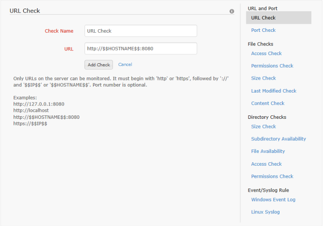
Task: Click the info icon beside URL Check heading
Action: pyautogui.click(x=232, y=11)
